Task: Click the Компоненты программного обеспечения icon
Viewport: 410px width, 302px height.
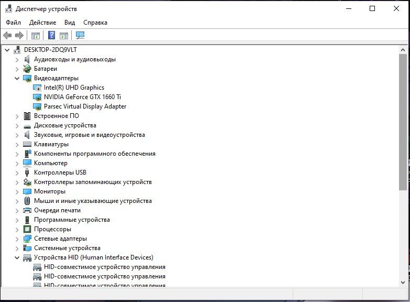Action: (x=27, y=154)
